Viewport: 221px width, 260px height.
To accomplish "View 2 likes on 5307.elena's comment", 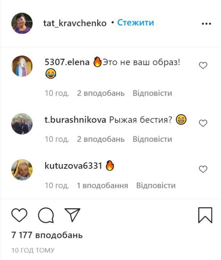I will [x=101, y=93].
